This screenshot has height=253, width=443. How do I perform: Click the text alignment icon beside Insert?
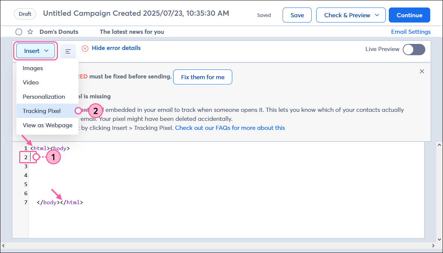[68, 51]
